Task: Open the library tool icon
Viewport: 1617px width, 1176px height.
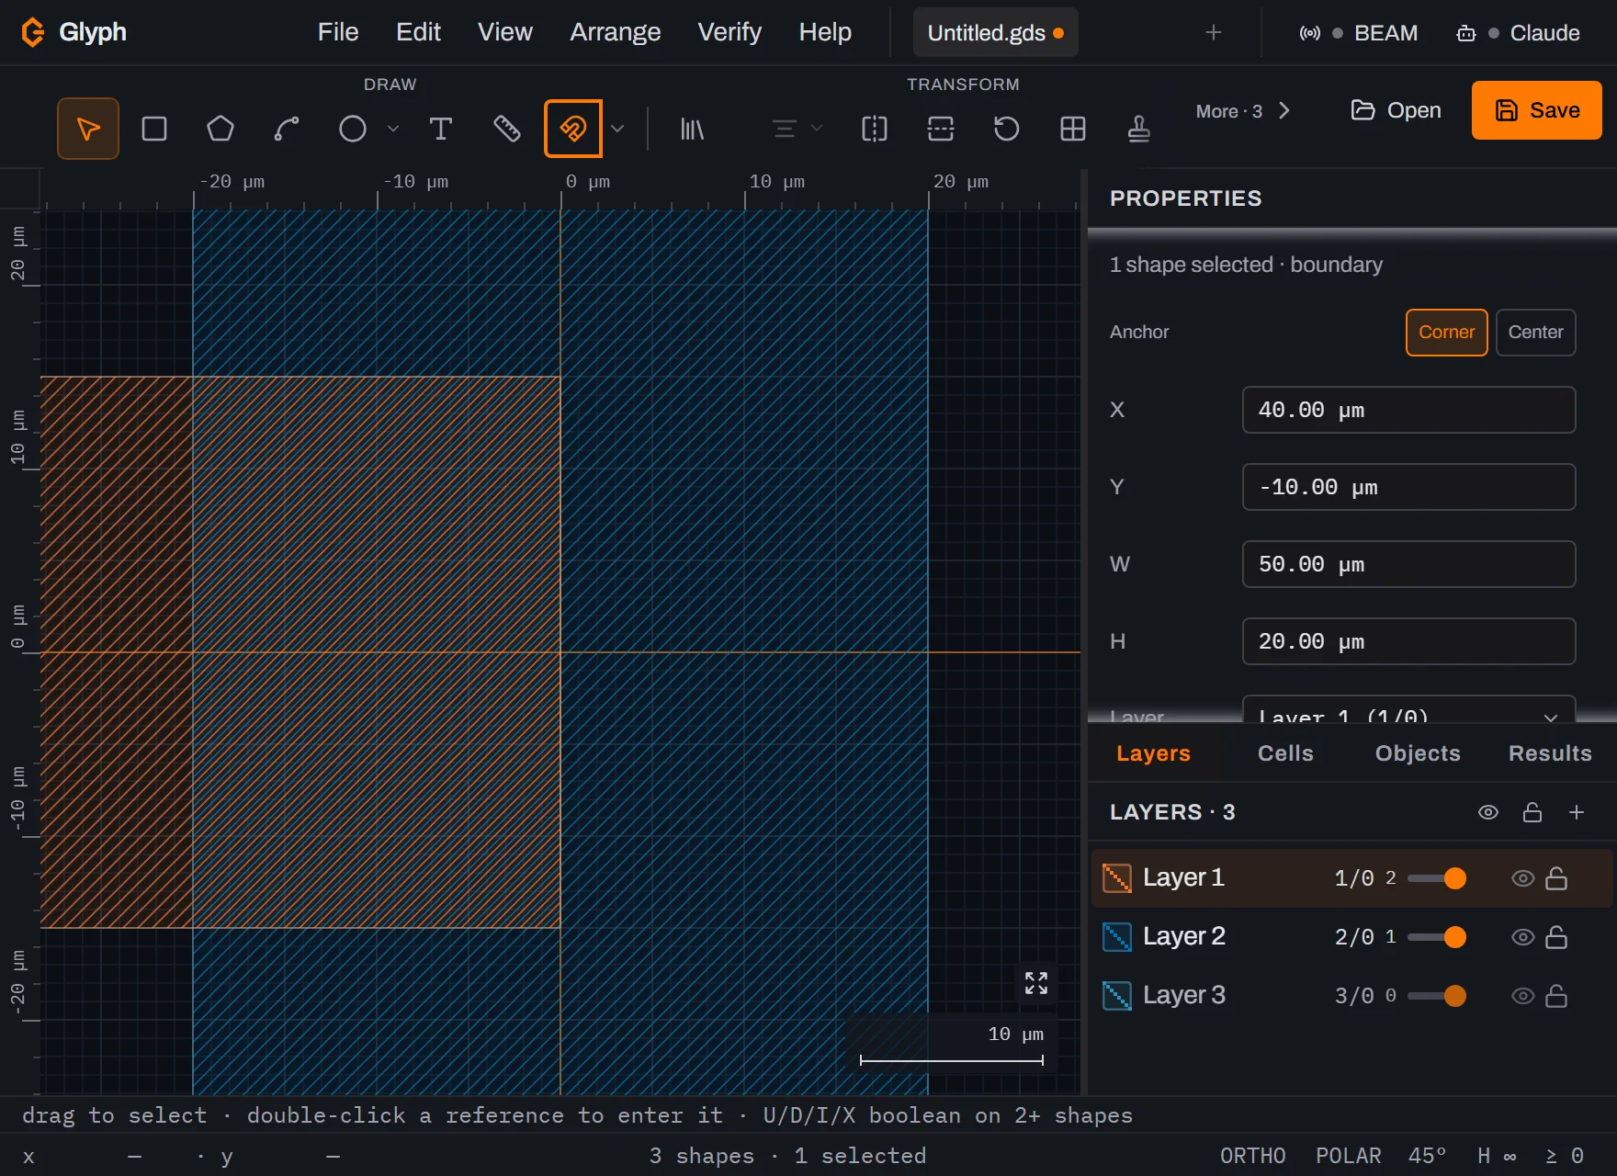Action: [692, 129]
